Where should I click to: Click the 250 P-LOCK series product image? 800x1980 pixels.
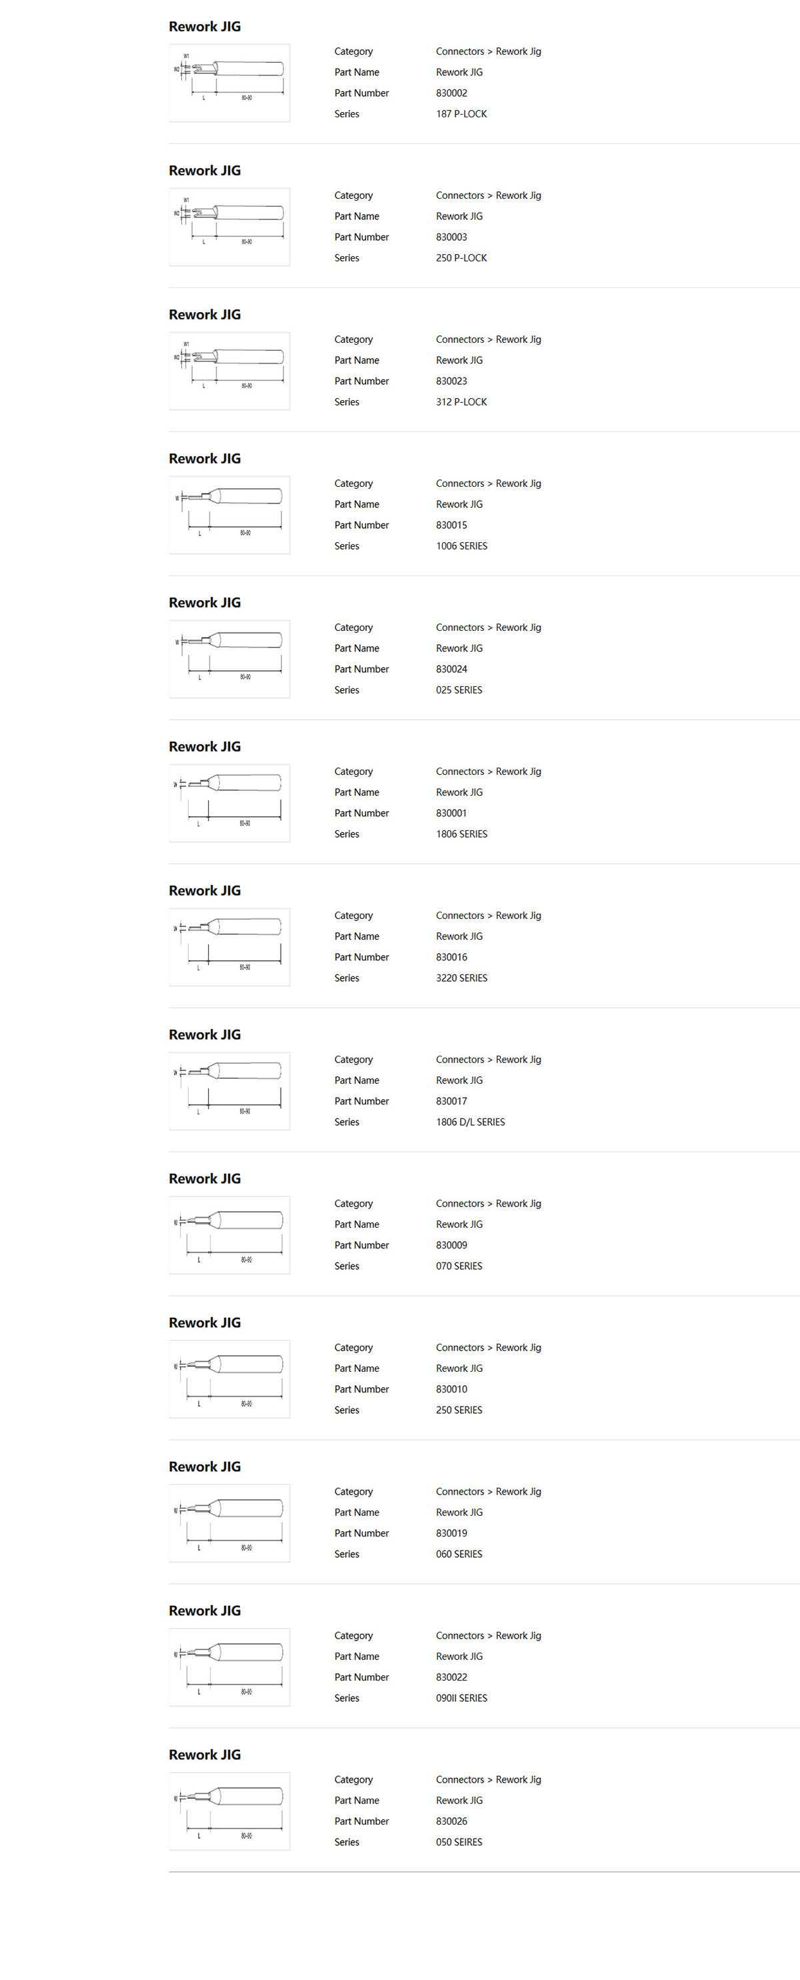[229, 227]
